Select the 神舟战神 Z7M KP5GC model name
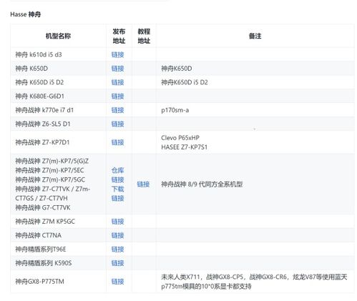 (45, 222)
